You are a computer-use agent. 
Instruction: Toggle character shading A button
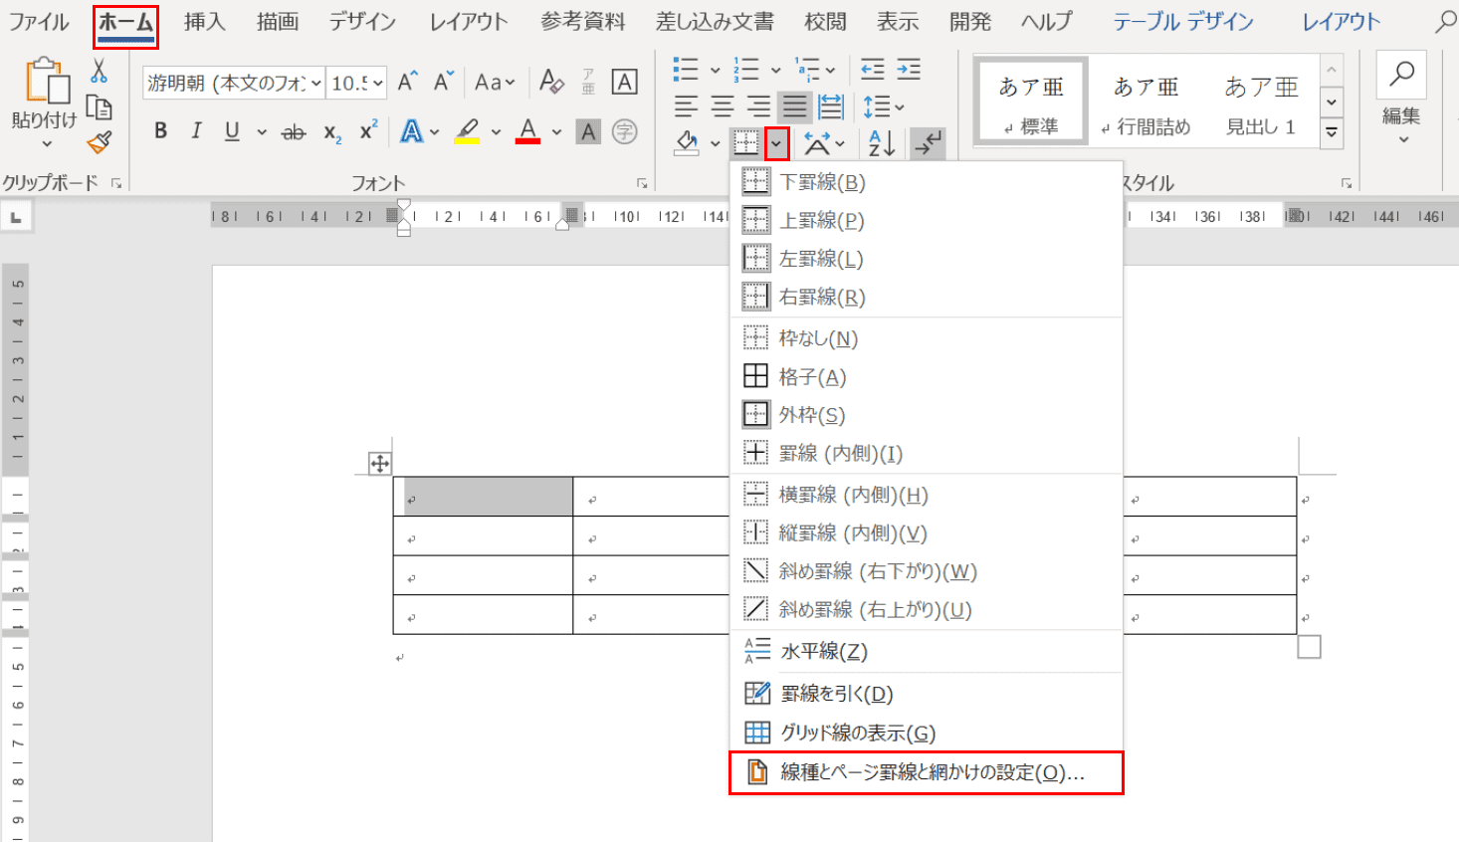pos(588,131)
